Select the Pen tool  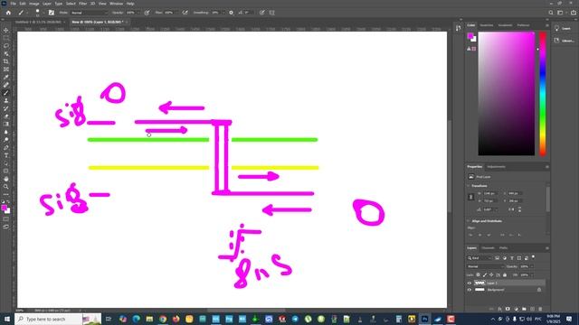6,148
